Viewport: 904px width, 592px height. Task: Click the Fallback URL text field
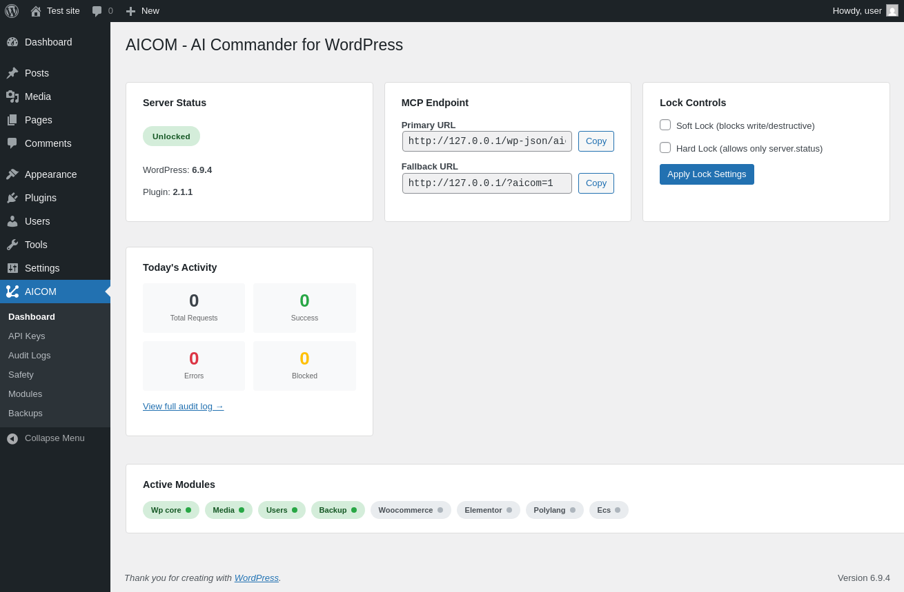pyautogui.click(x=487, y=183)
